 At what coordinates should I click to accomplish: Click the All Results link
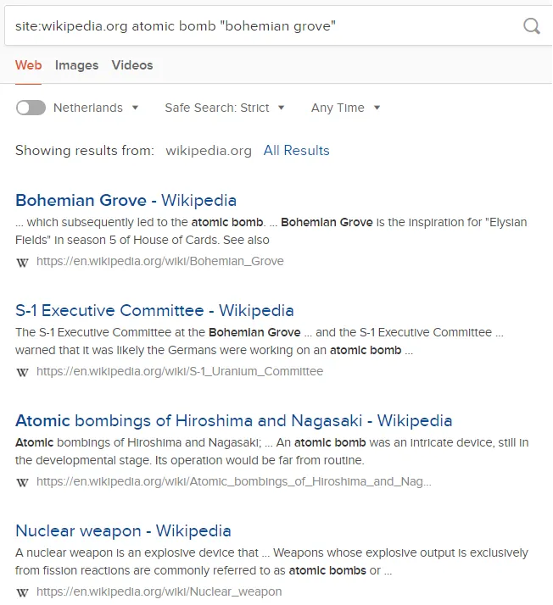[296, 151]
